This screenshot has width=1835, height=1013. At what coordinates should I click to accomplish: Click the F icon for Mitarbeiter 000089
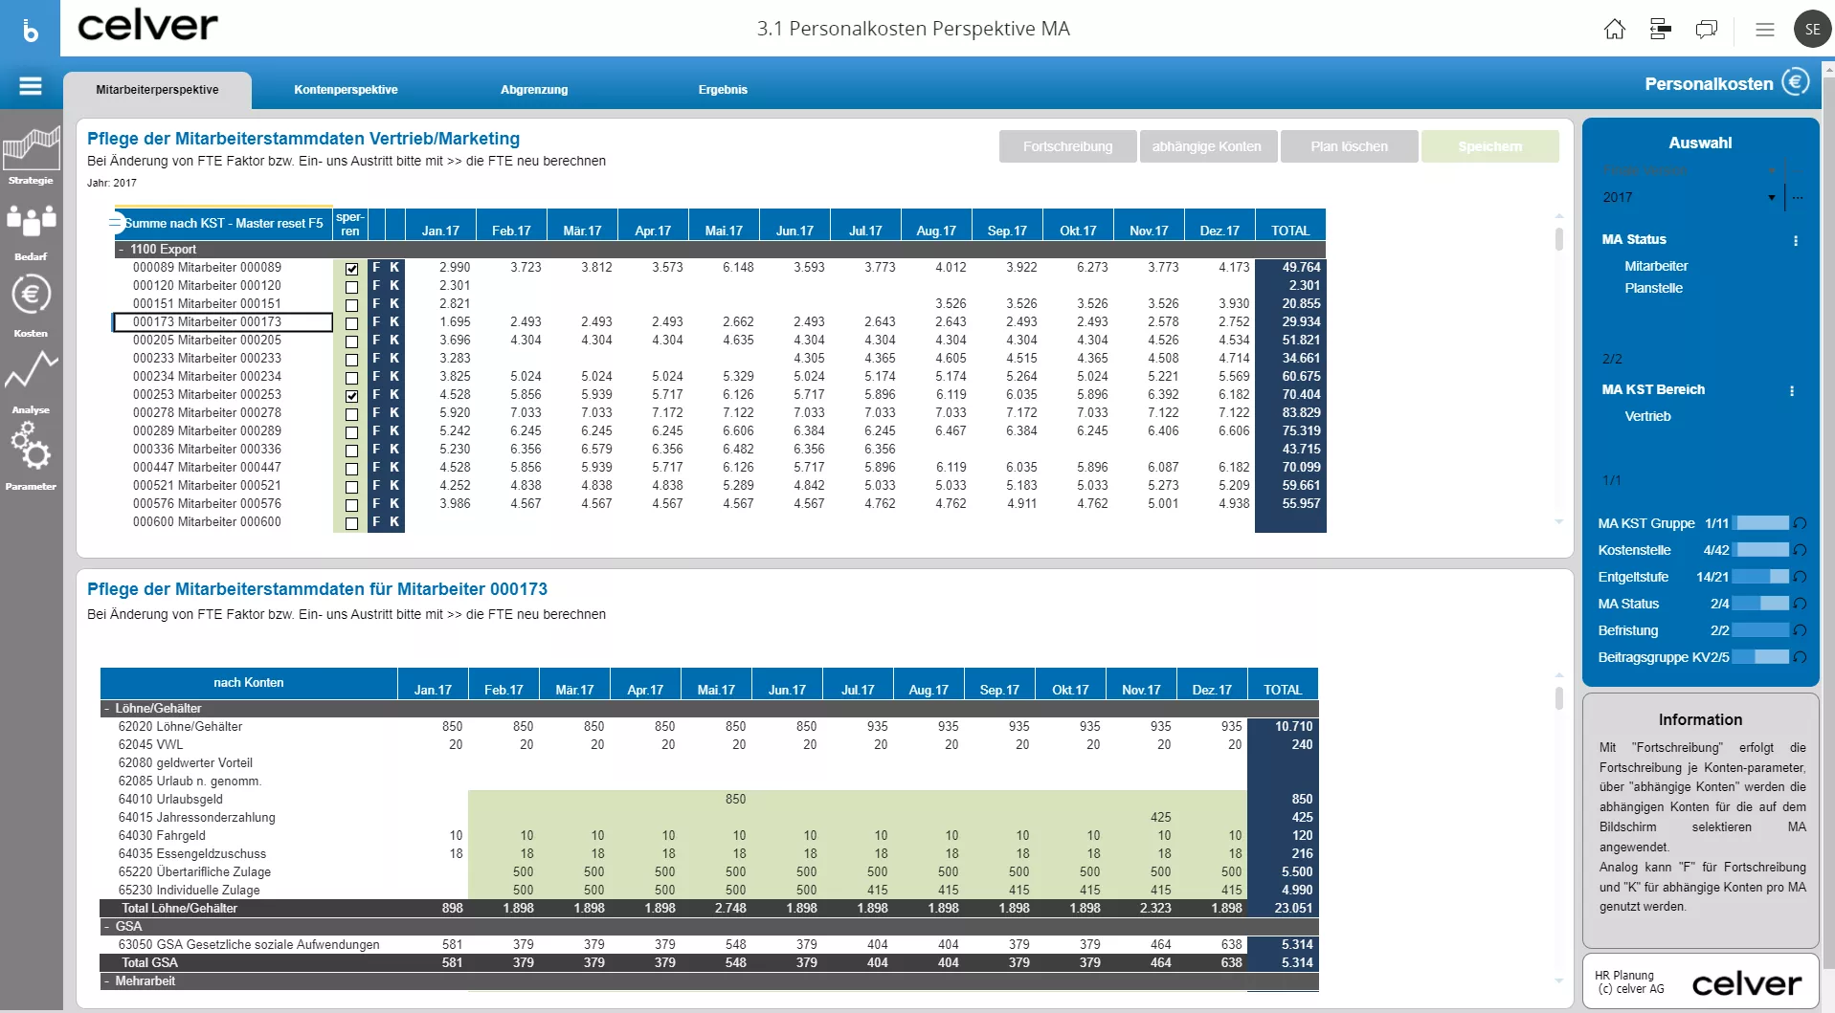(x=376, y=268)
